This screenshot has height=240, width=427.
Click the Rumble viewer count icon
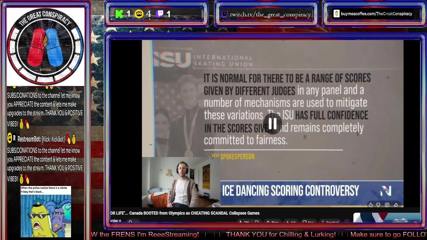click(x=139, y=14)
